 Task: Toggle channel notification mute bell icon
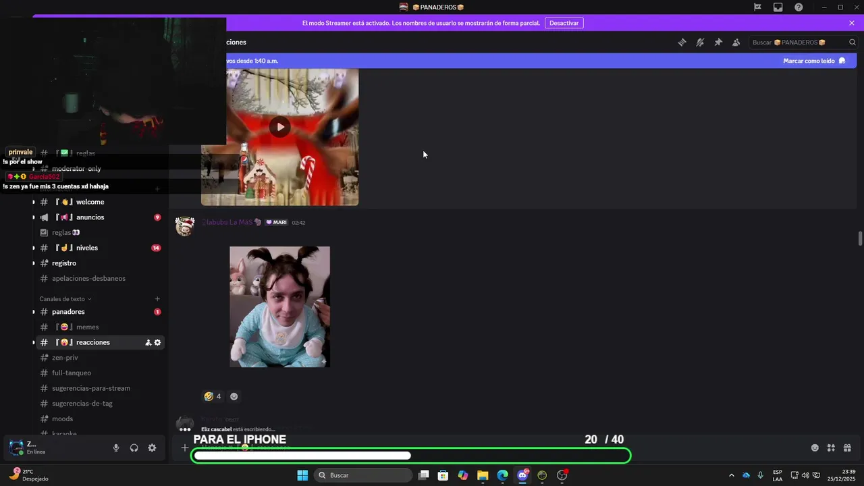pos(700,42)
